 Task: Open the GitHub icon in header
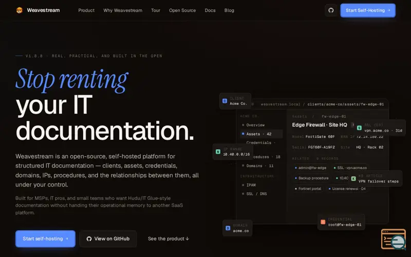[331, 10]
